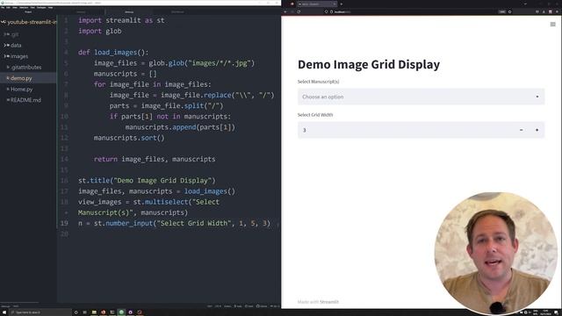Expand the data folder
The width and height of the screenshot is (562, 316).
[x=13, y=46]
